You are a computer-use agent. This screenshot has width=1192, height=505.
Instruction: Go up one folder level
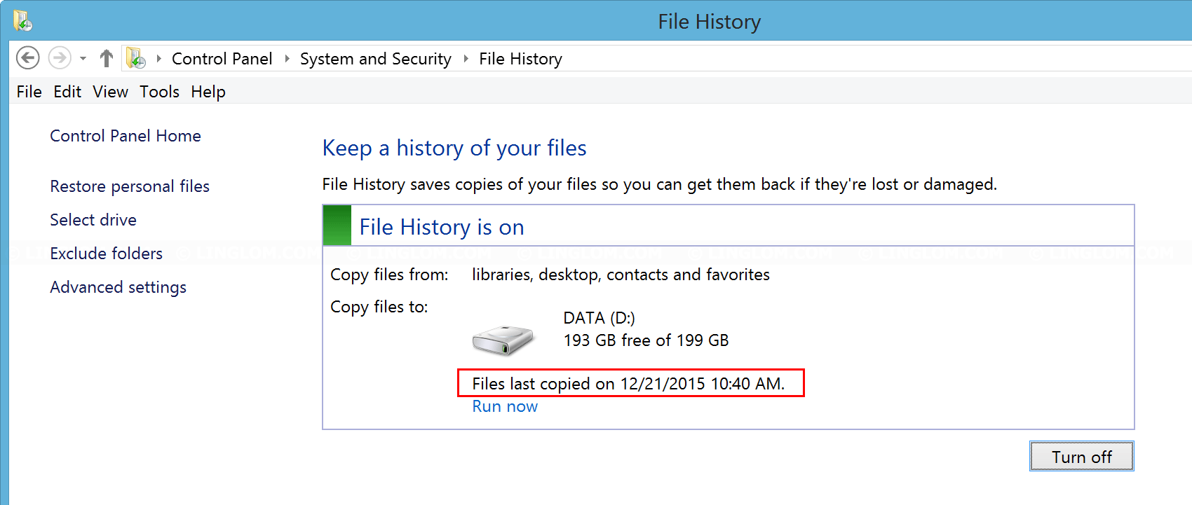point(107,58)
